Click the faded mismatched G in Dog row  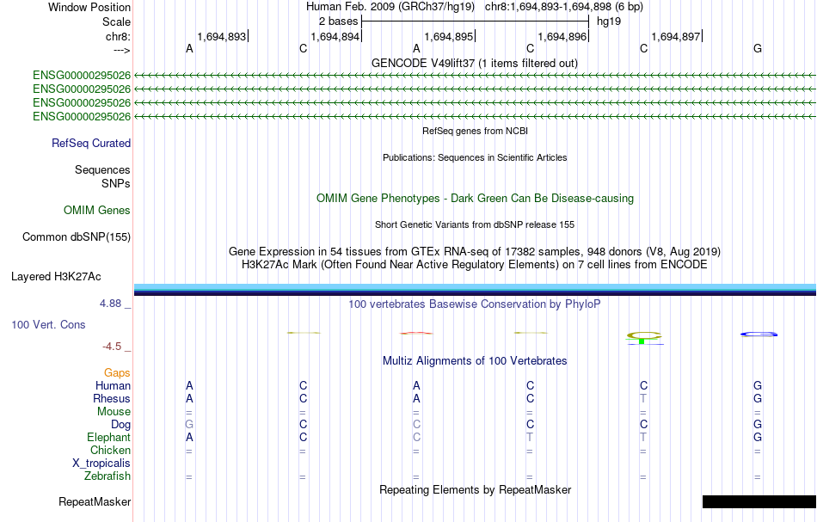189,425
